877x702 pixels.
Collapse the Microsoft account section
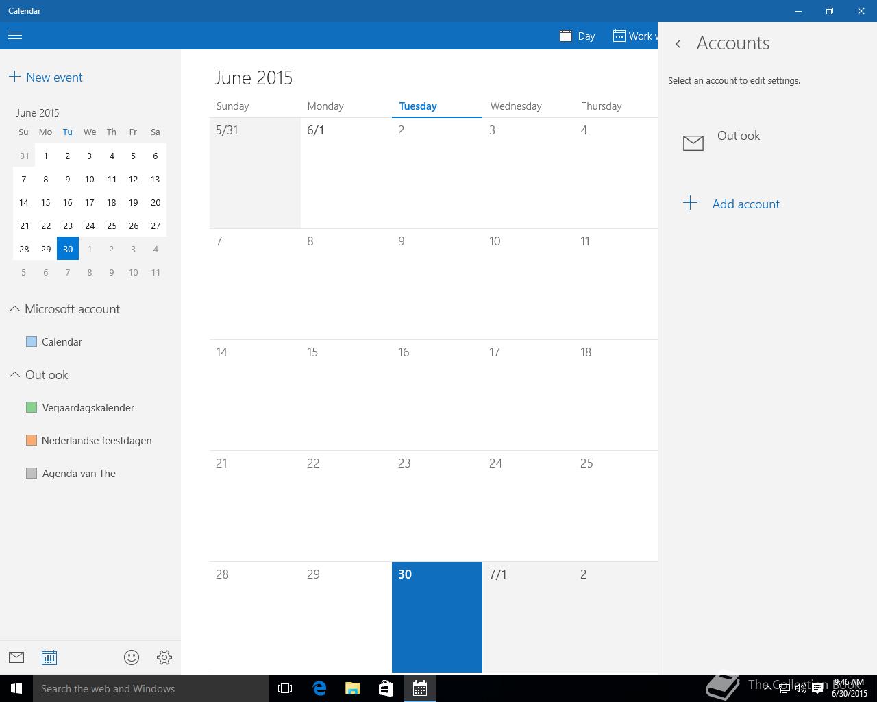(14, 309)
